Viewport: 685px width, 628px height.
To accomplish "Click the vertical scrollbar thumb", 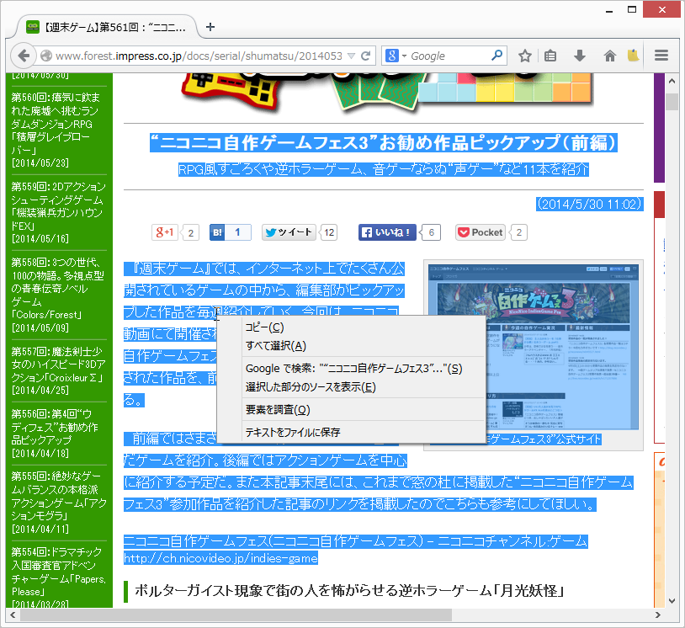I will pyautogui.click(x=672, y=102).
